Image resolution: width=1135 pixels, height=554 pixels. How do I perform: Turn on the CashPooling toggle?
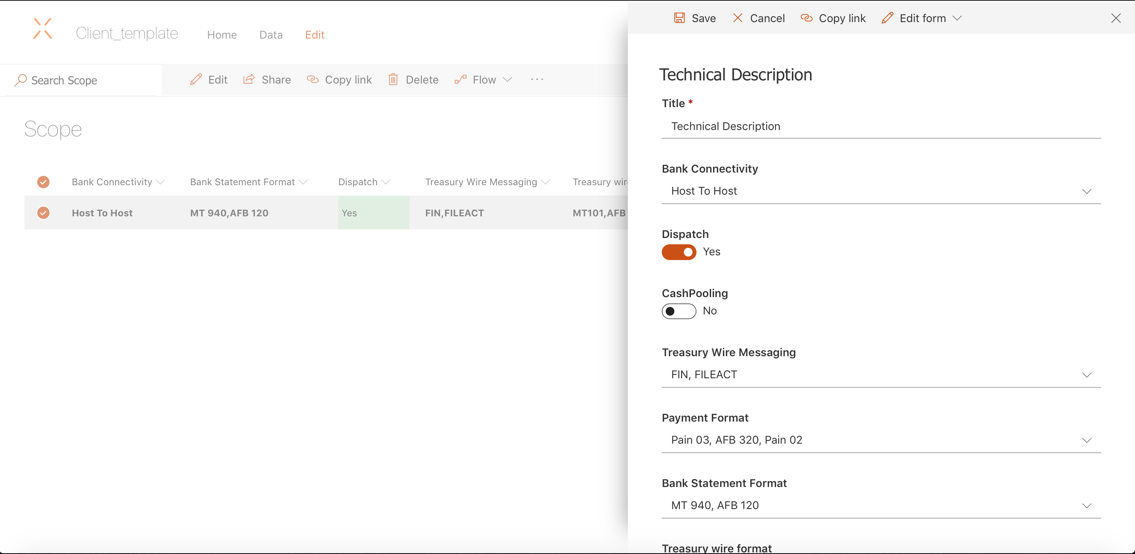679,311
